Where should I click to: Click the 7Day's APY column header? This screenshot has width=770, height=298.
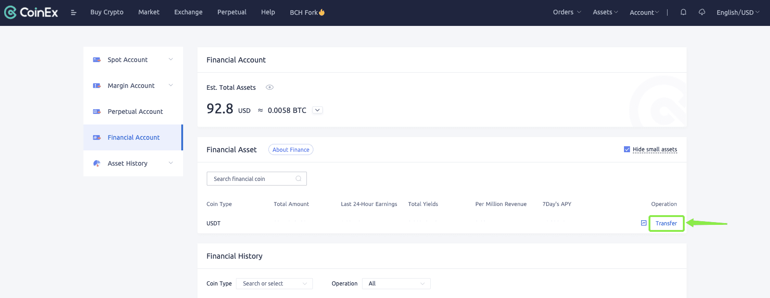click(557, 204)
